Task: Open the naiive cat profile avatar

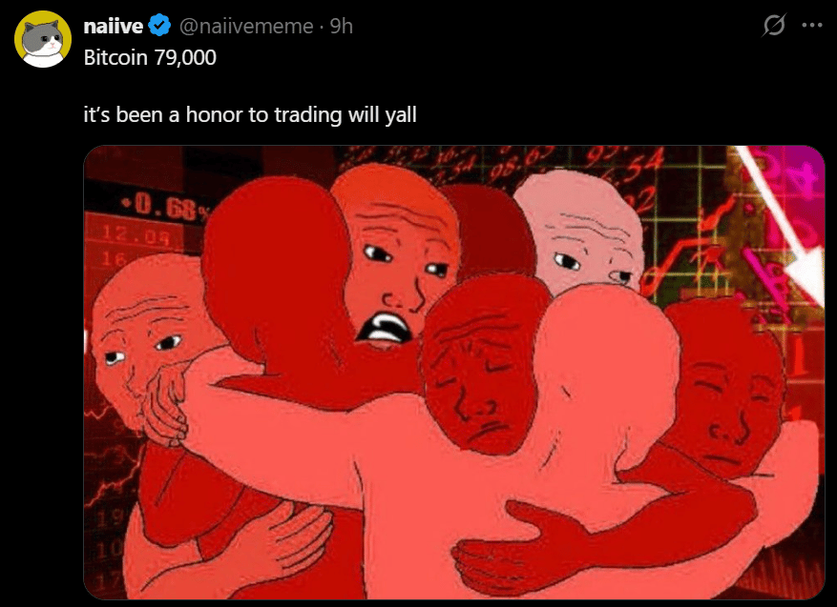Action: pyautogui.click(x=43, y=39)
